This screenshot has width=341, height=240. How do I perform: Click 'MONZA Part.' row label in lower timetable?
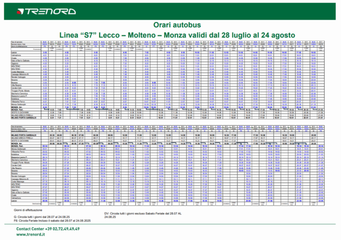coord(17,146)
